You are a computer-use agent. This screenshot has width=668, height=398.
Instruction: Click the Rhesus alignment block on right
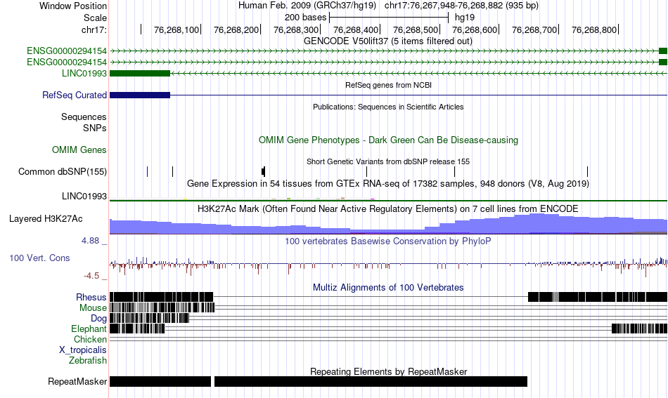tap(598, 297)
